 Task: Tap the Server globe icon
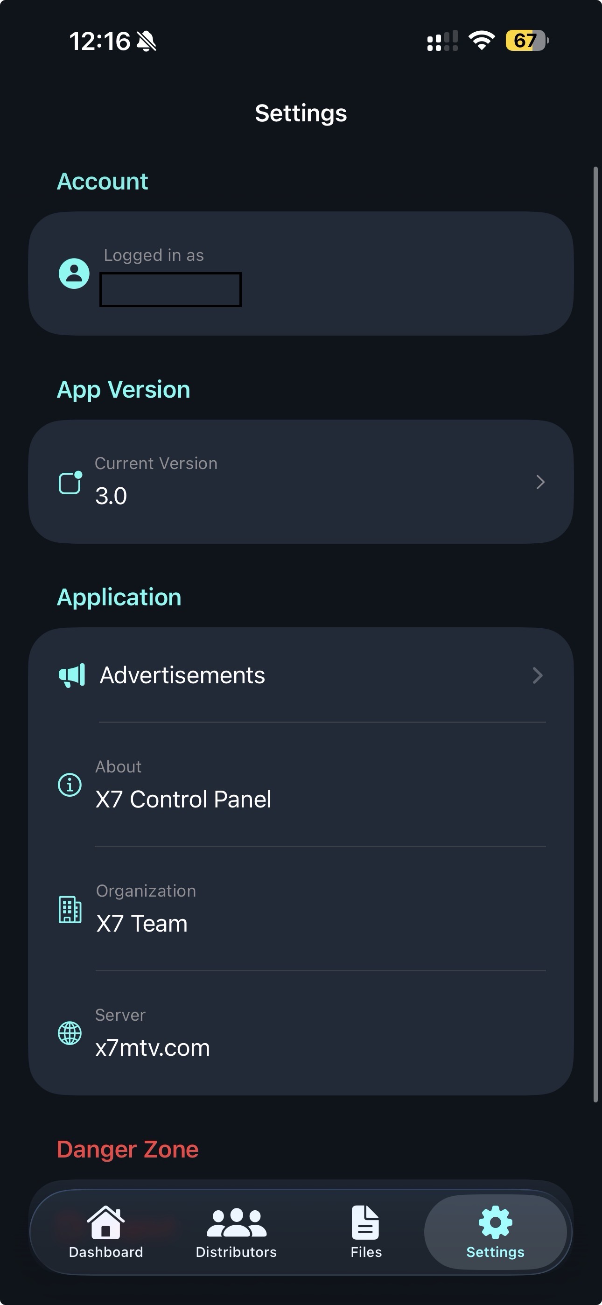click(x=70, y=1033)
